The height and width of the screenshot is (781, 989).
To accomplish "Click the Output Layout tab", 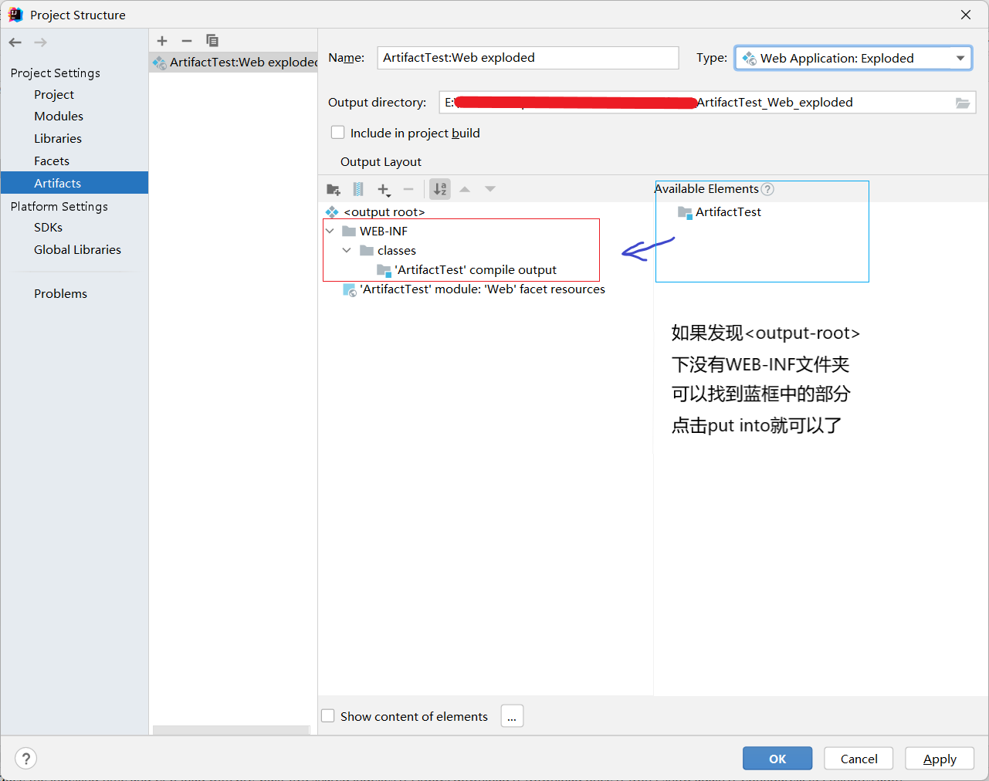I will click(x=381, y=161).
